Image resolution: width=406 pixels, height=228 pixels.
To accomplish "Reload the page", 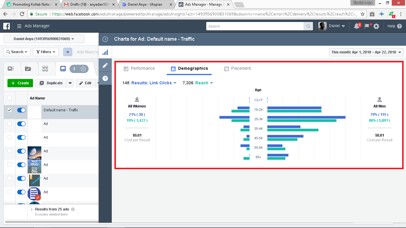I will (x=22, y=14).
